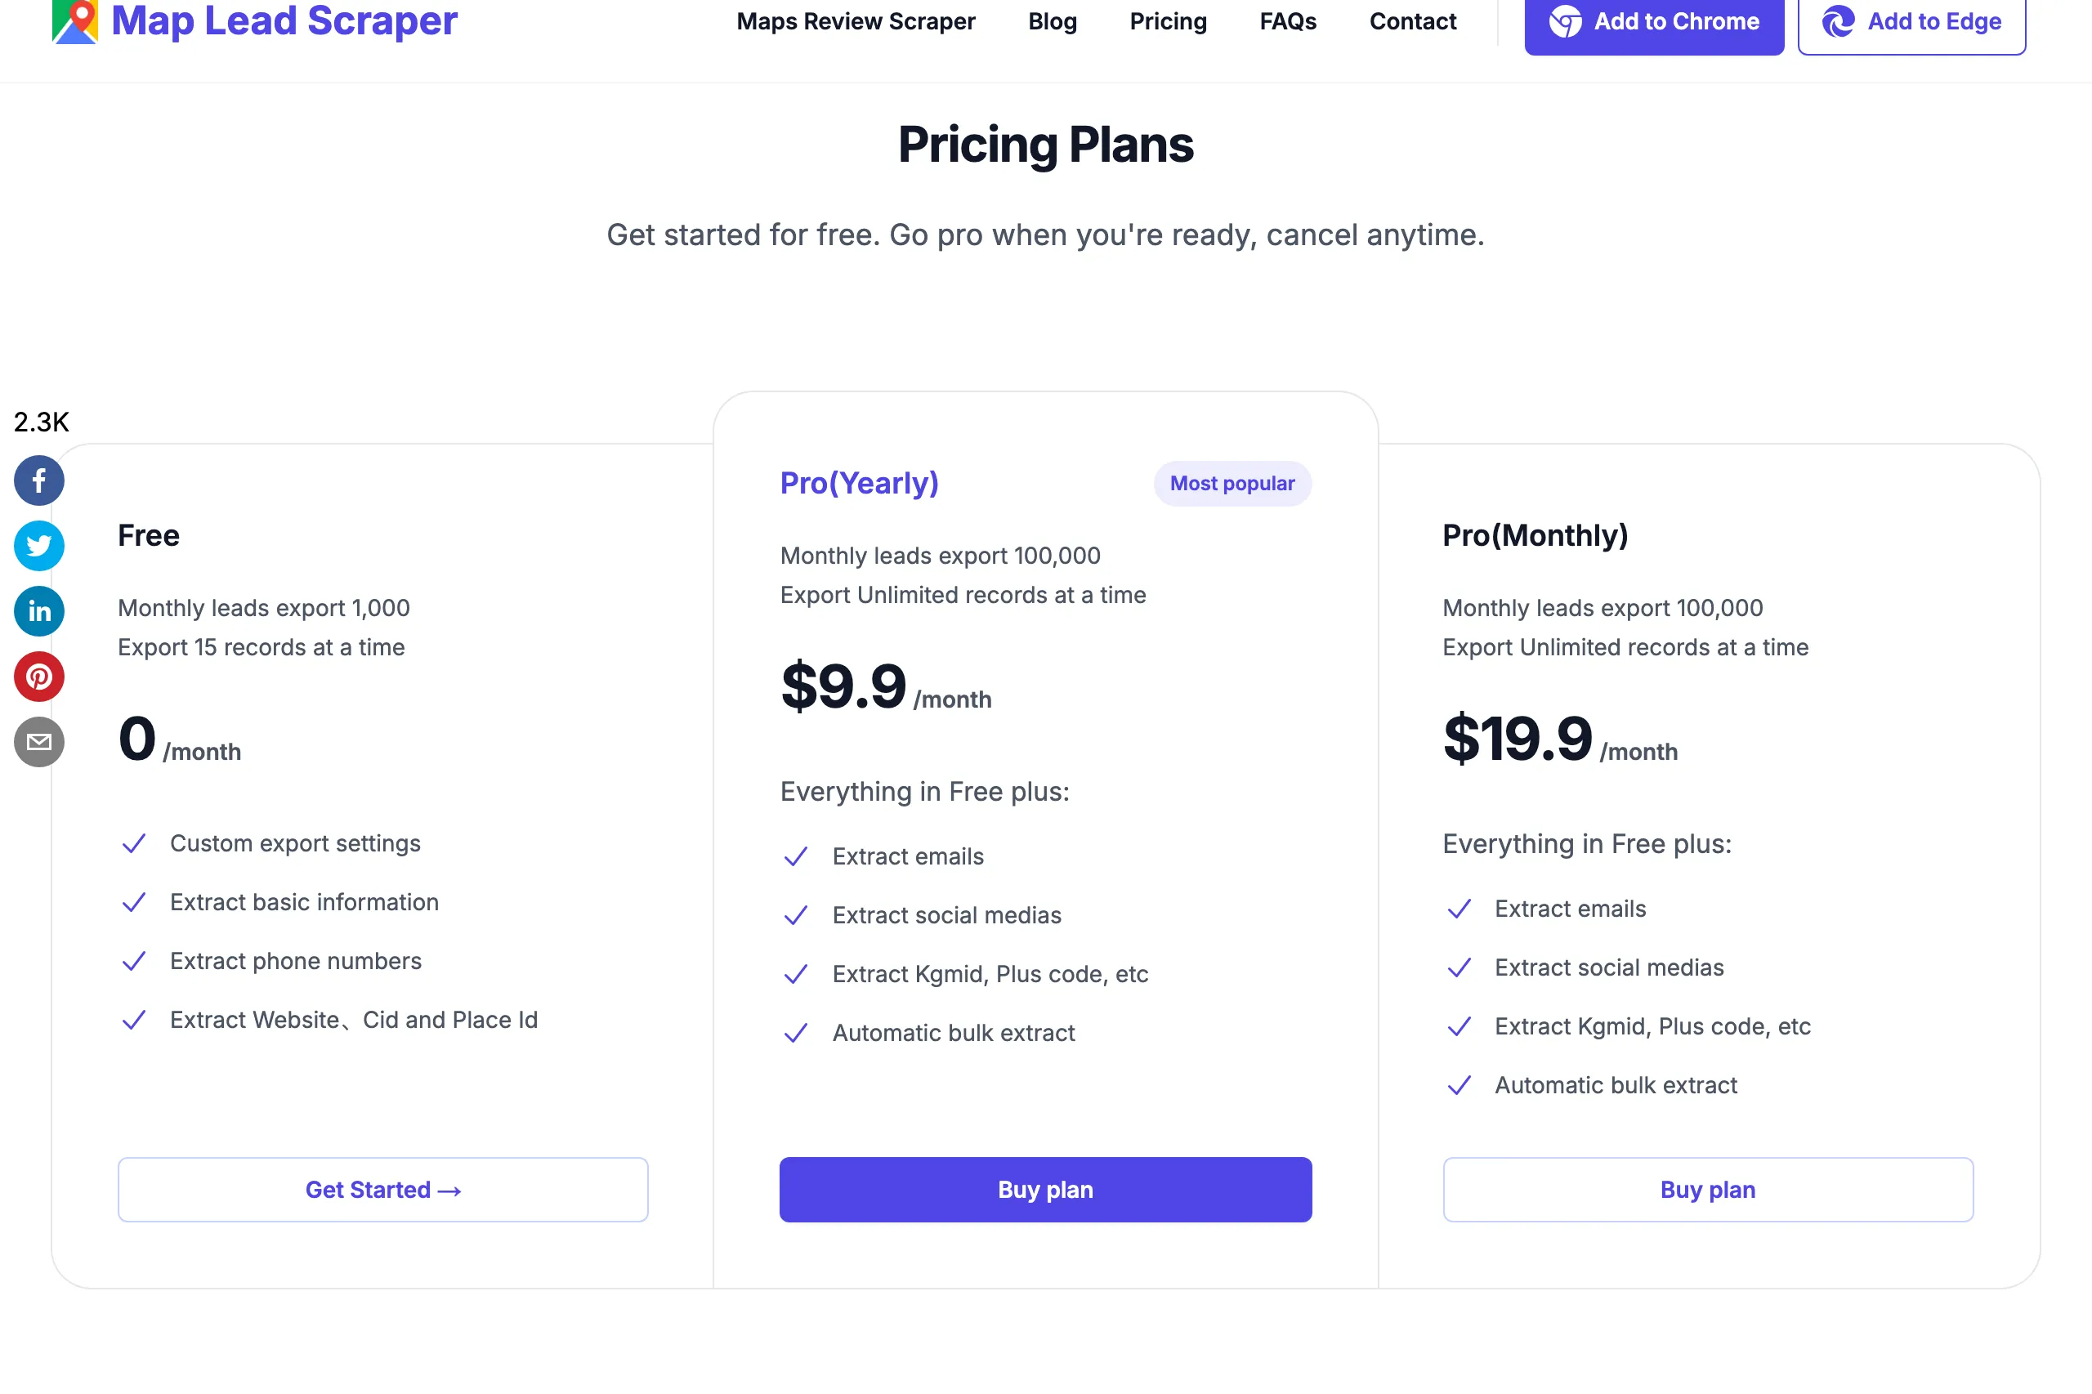Open Pricing nav link
This screenshot has width=2092, height=1394.
[1168, 21]
